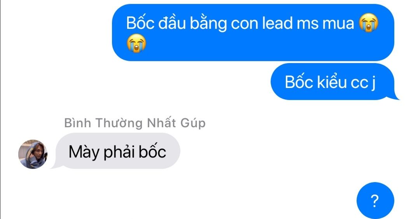Click the word "lead" in the top message
420x219 pixels.
(x=277, y=23)
